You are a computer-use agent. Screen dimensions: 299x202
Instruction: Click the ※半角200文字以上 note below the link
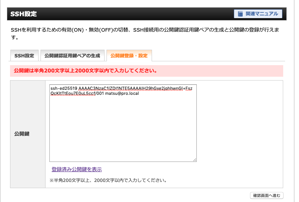click(x=108, y=180)
